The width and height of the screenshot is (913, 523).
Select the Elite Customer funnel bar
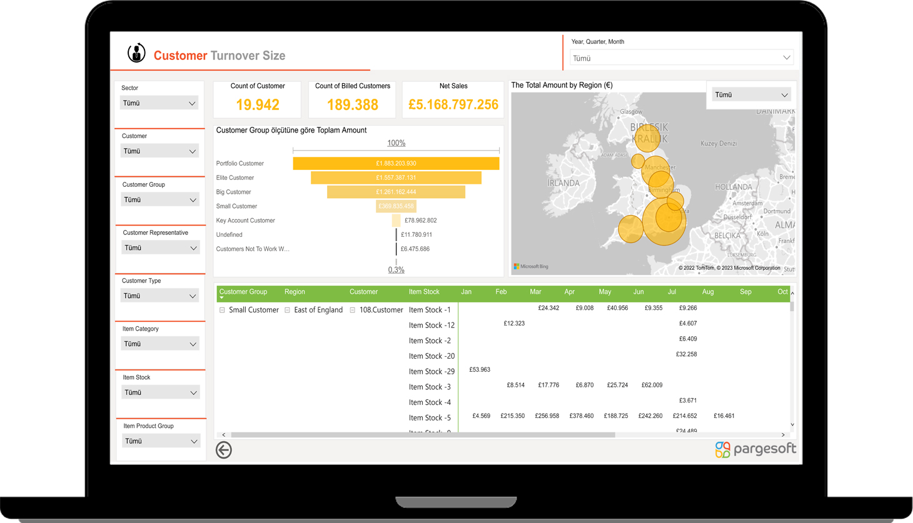[396, 178]
